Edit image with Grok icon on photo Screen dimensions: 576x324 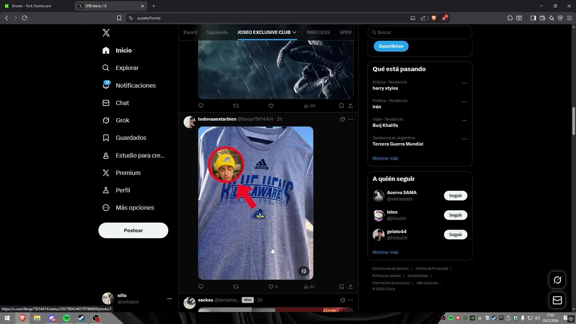(304, 271)
